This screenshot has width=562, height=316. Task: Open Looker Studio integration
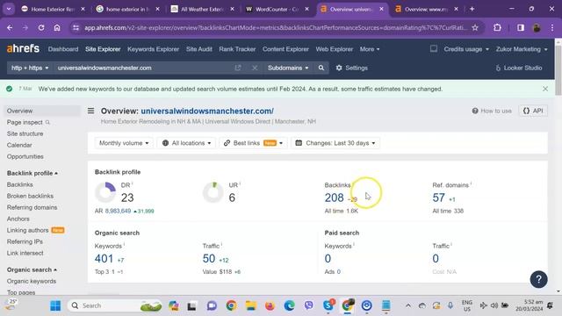pyautogui.click(x=519, y=68)
